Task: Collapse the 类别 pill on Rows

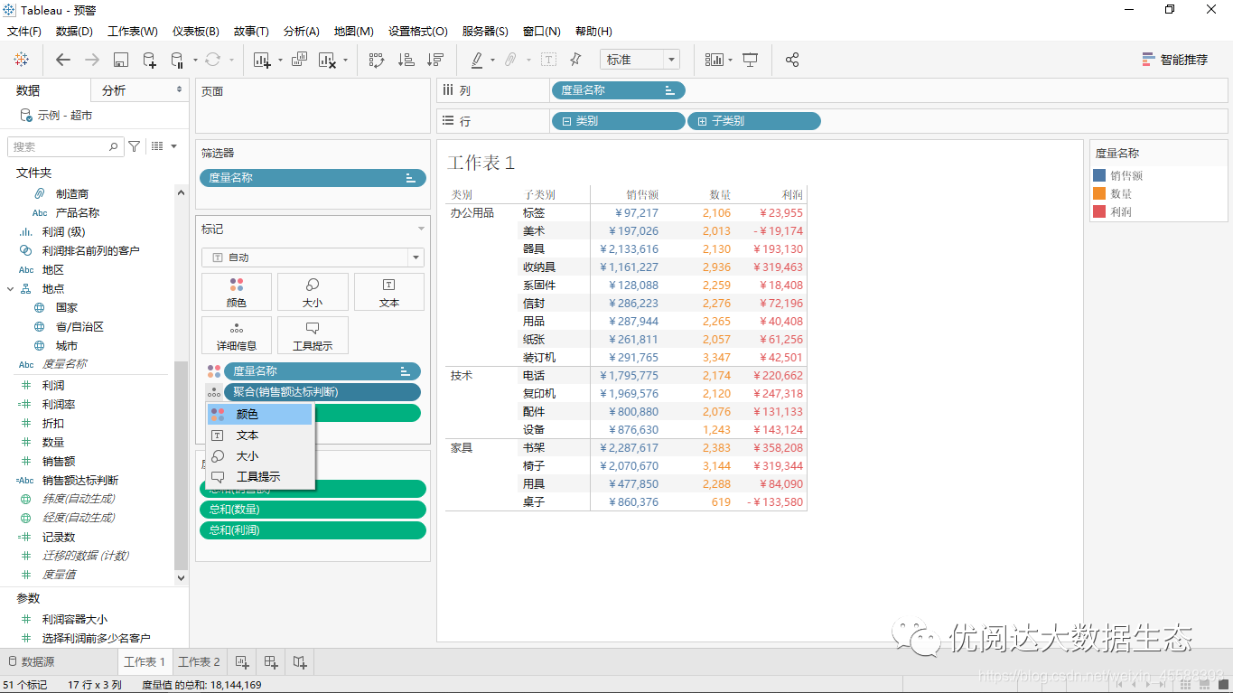Action: click(x=566, y=121)
